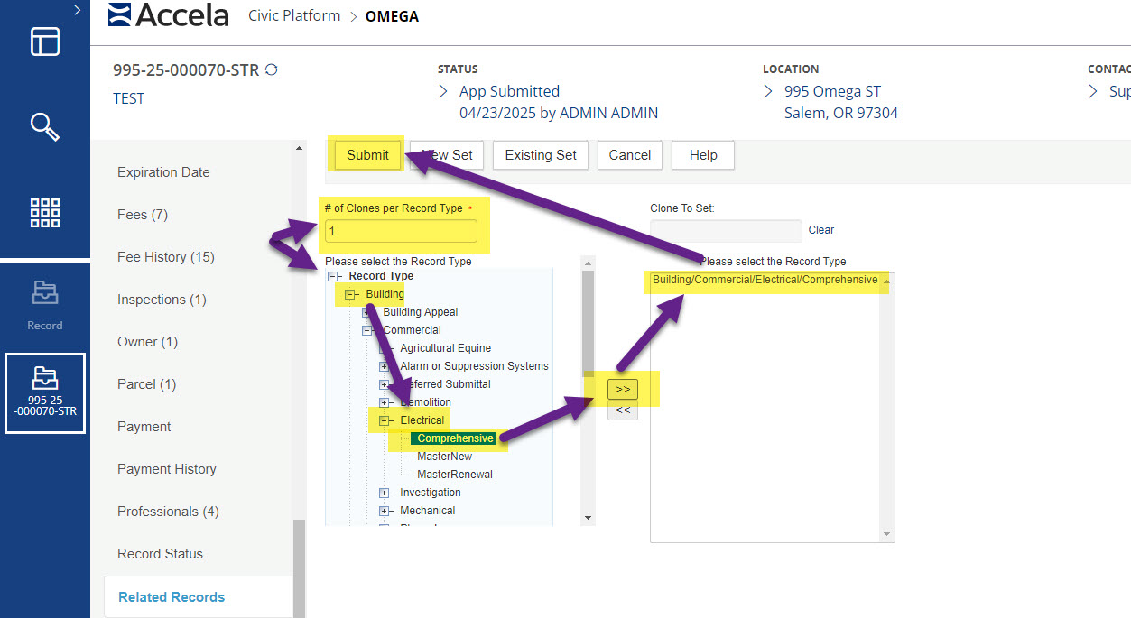Select Comprehensive record type in tree
1131x618 pixels.
(x=455, y=438)
